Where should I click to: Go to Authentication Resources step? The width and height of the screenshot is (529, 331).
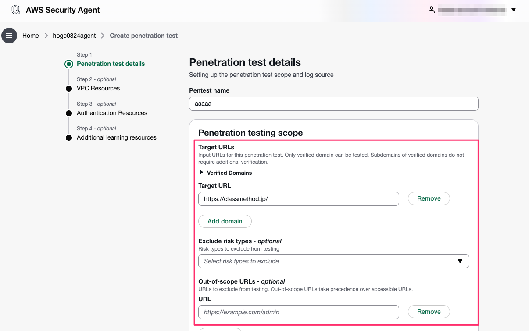click(112, 113)
